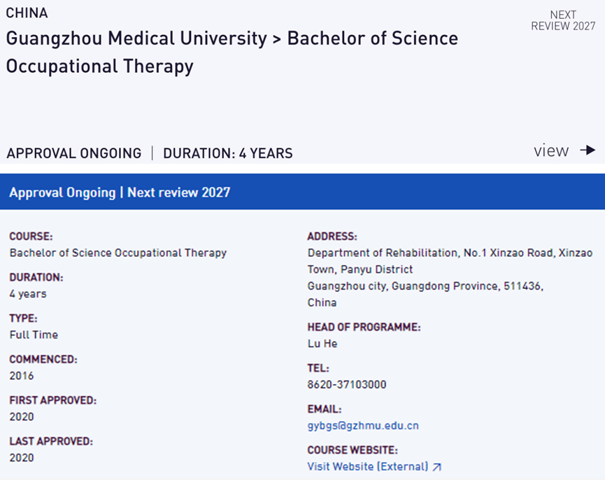Screen dimensions: 605x480
Task: Click the APPROVAL ONGOING status text
Action: click(x=73, y=153)
